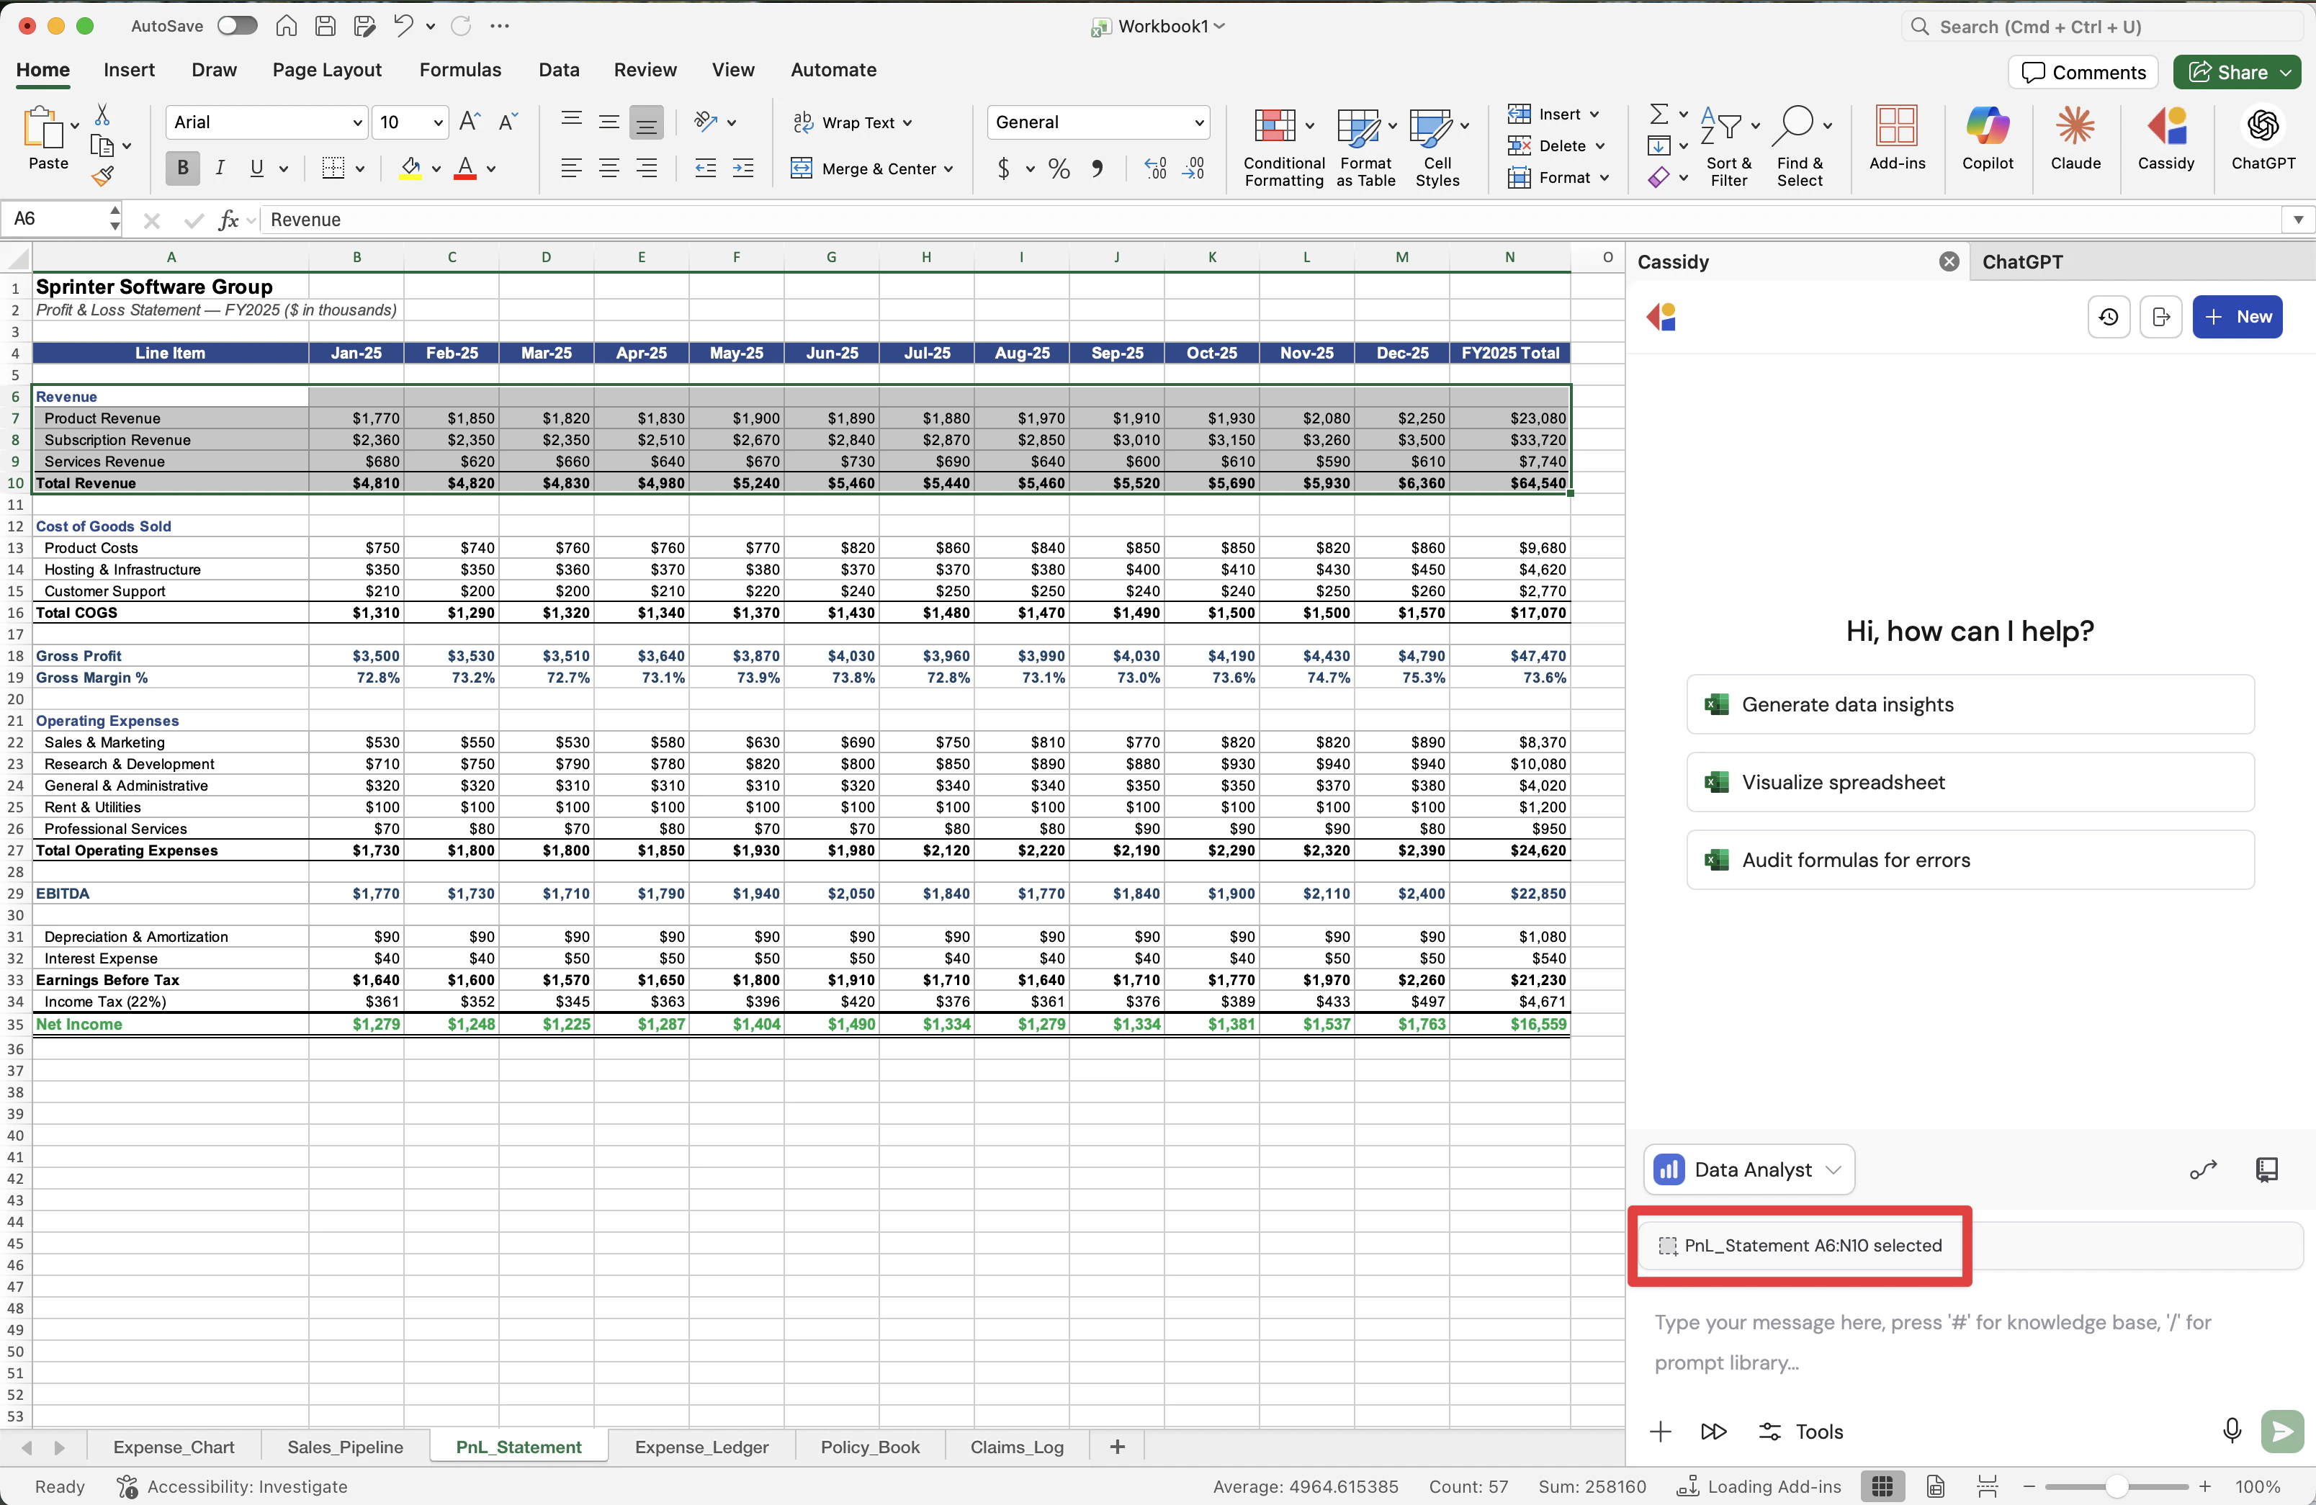Click Generate data insights suggestion
Screen dimensions: 2316x1505
tap(1970, 704)
